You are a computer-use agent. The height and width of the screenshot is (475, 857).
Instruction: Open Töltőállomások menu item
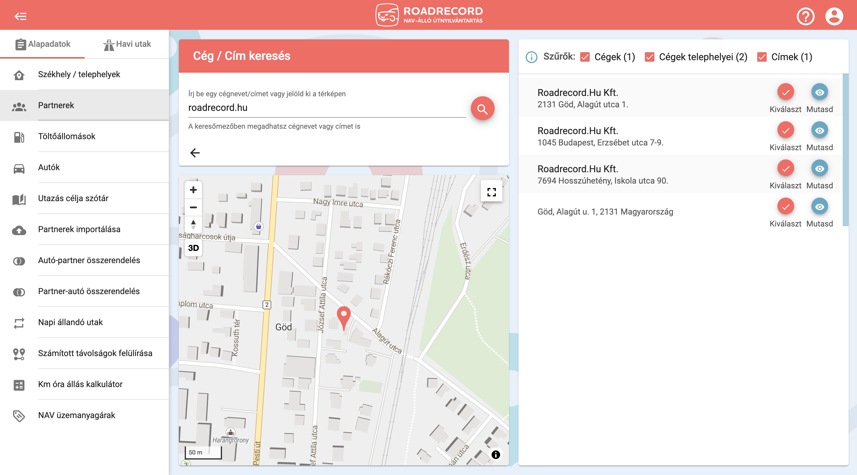(85, 136)
